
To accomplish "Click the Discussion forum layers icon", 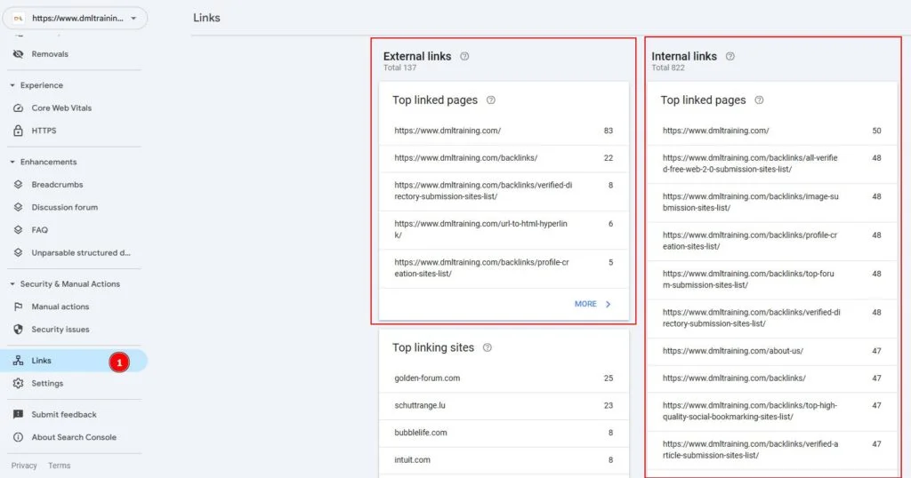I will (x=18, y=207).
